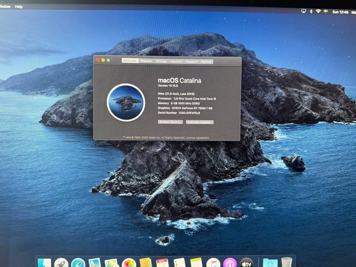Viewport: 356px width, 267px height.
Task: Click iMac (21.5-inch, Late 2013) text
Action: (x=176, y=94)
